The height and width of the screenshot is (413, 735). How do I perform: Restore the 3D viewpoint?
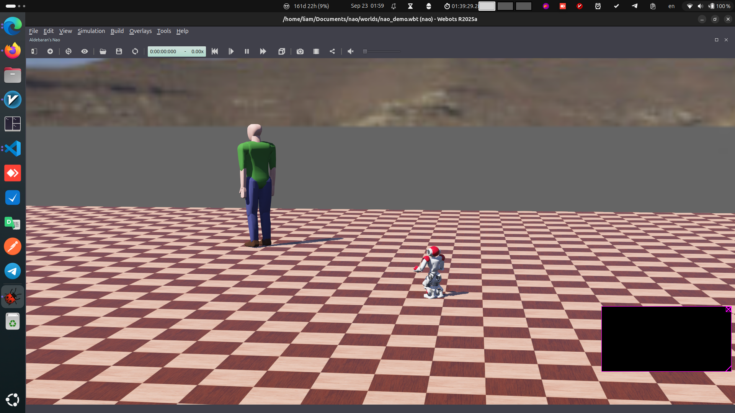pos(69,51)
